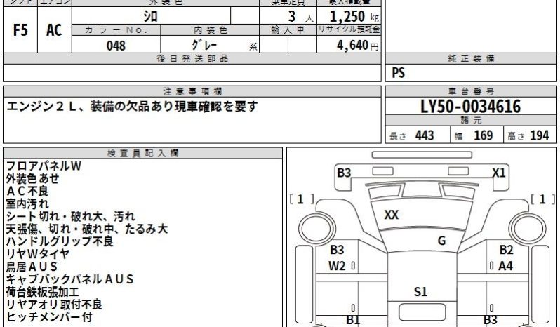560x327 pixels.
Task: Select the ハンドルグリップ不良 line
Action: pos(60,241)
